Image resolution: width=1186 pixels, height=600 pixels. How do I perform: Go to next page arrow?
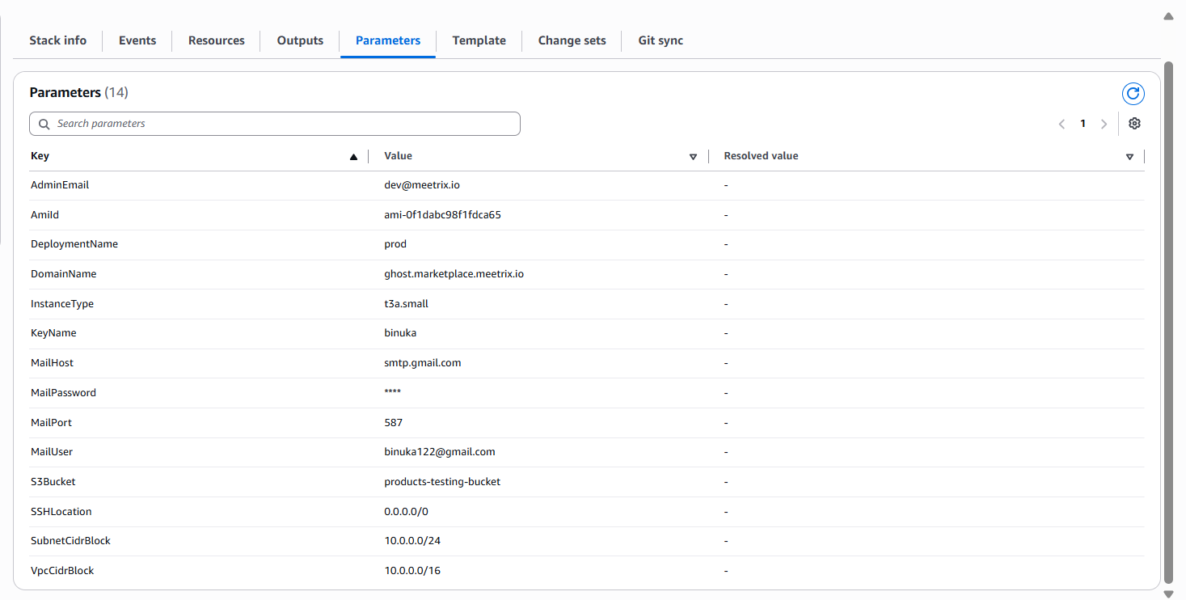click(x=1104, y=125)
